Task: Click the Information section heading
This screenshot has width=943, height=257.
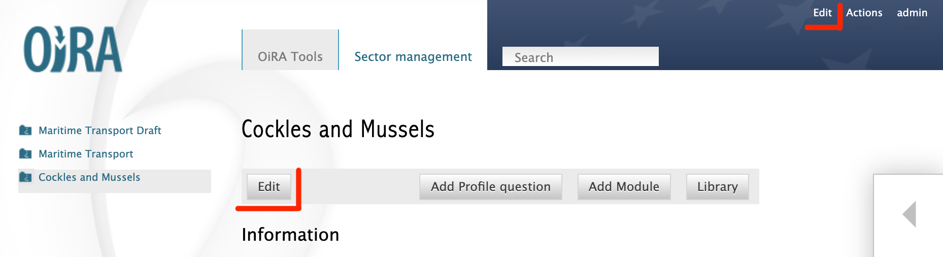Action: coord(290,235)
